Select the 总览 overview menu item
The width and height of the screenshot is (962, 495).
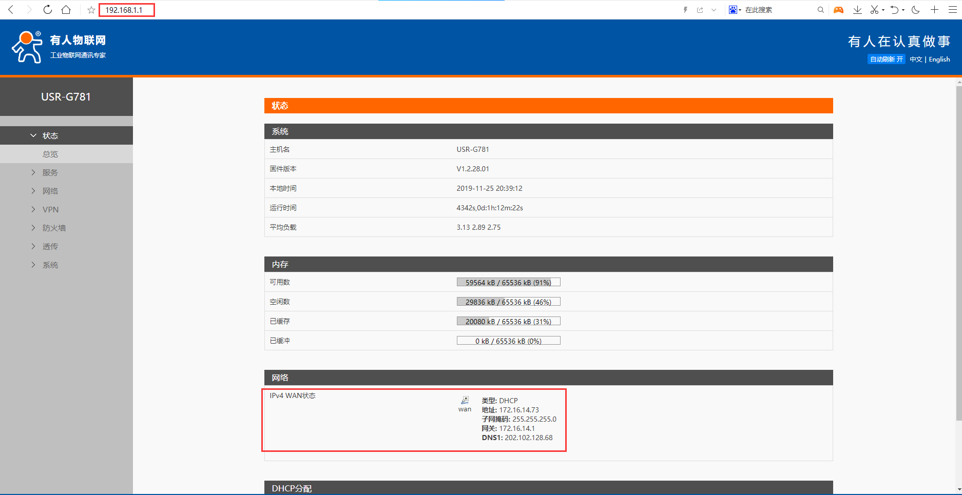tap(50, 154)
